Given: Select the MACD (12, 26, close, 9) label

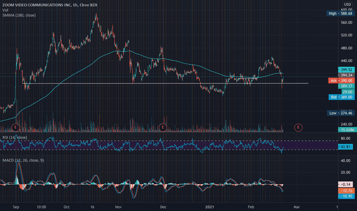Looking at the screenshot, I should click(x=23, y=160).
